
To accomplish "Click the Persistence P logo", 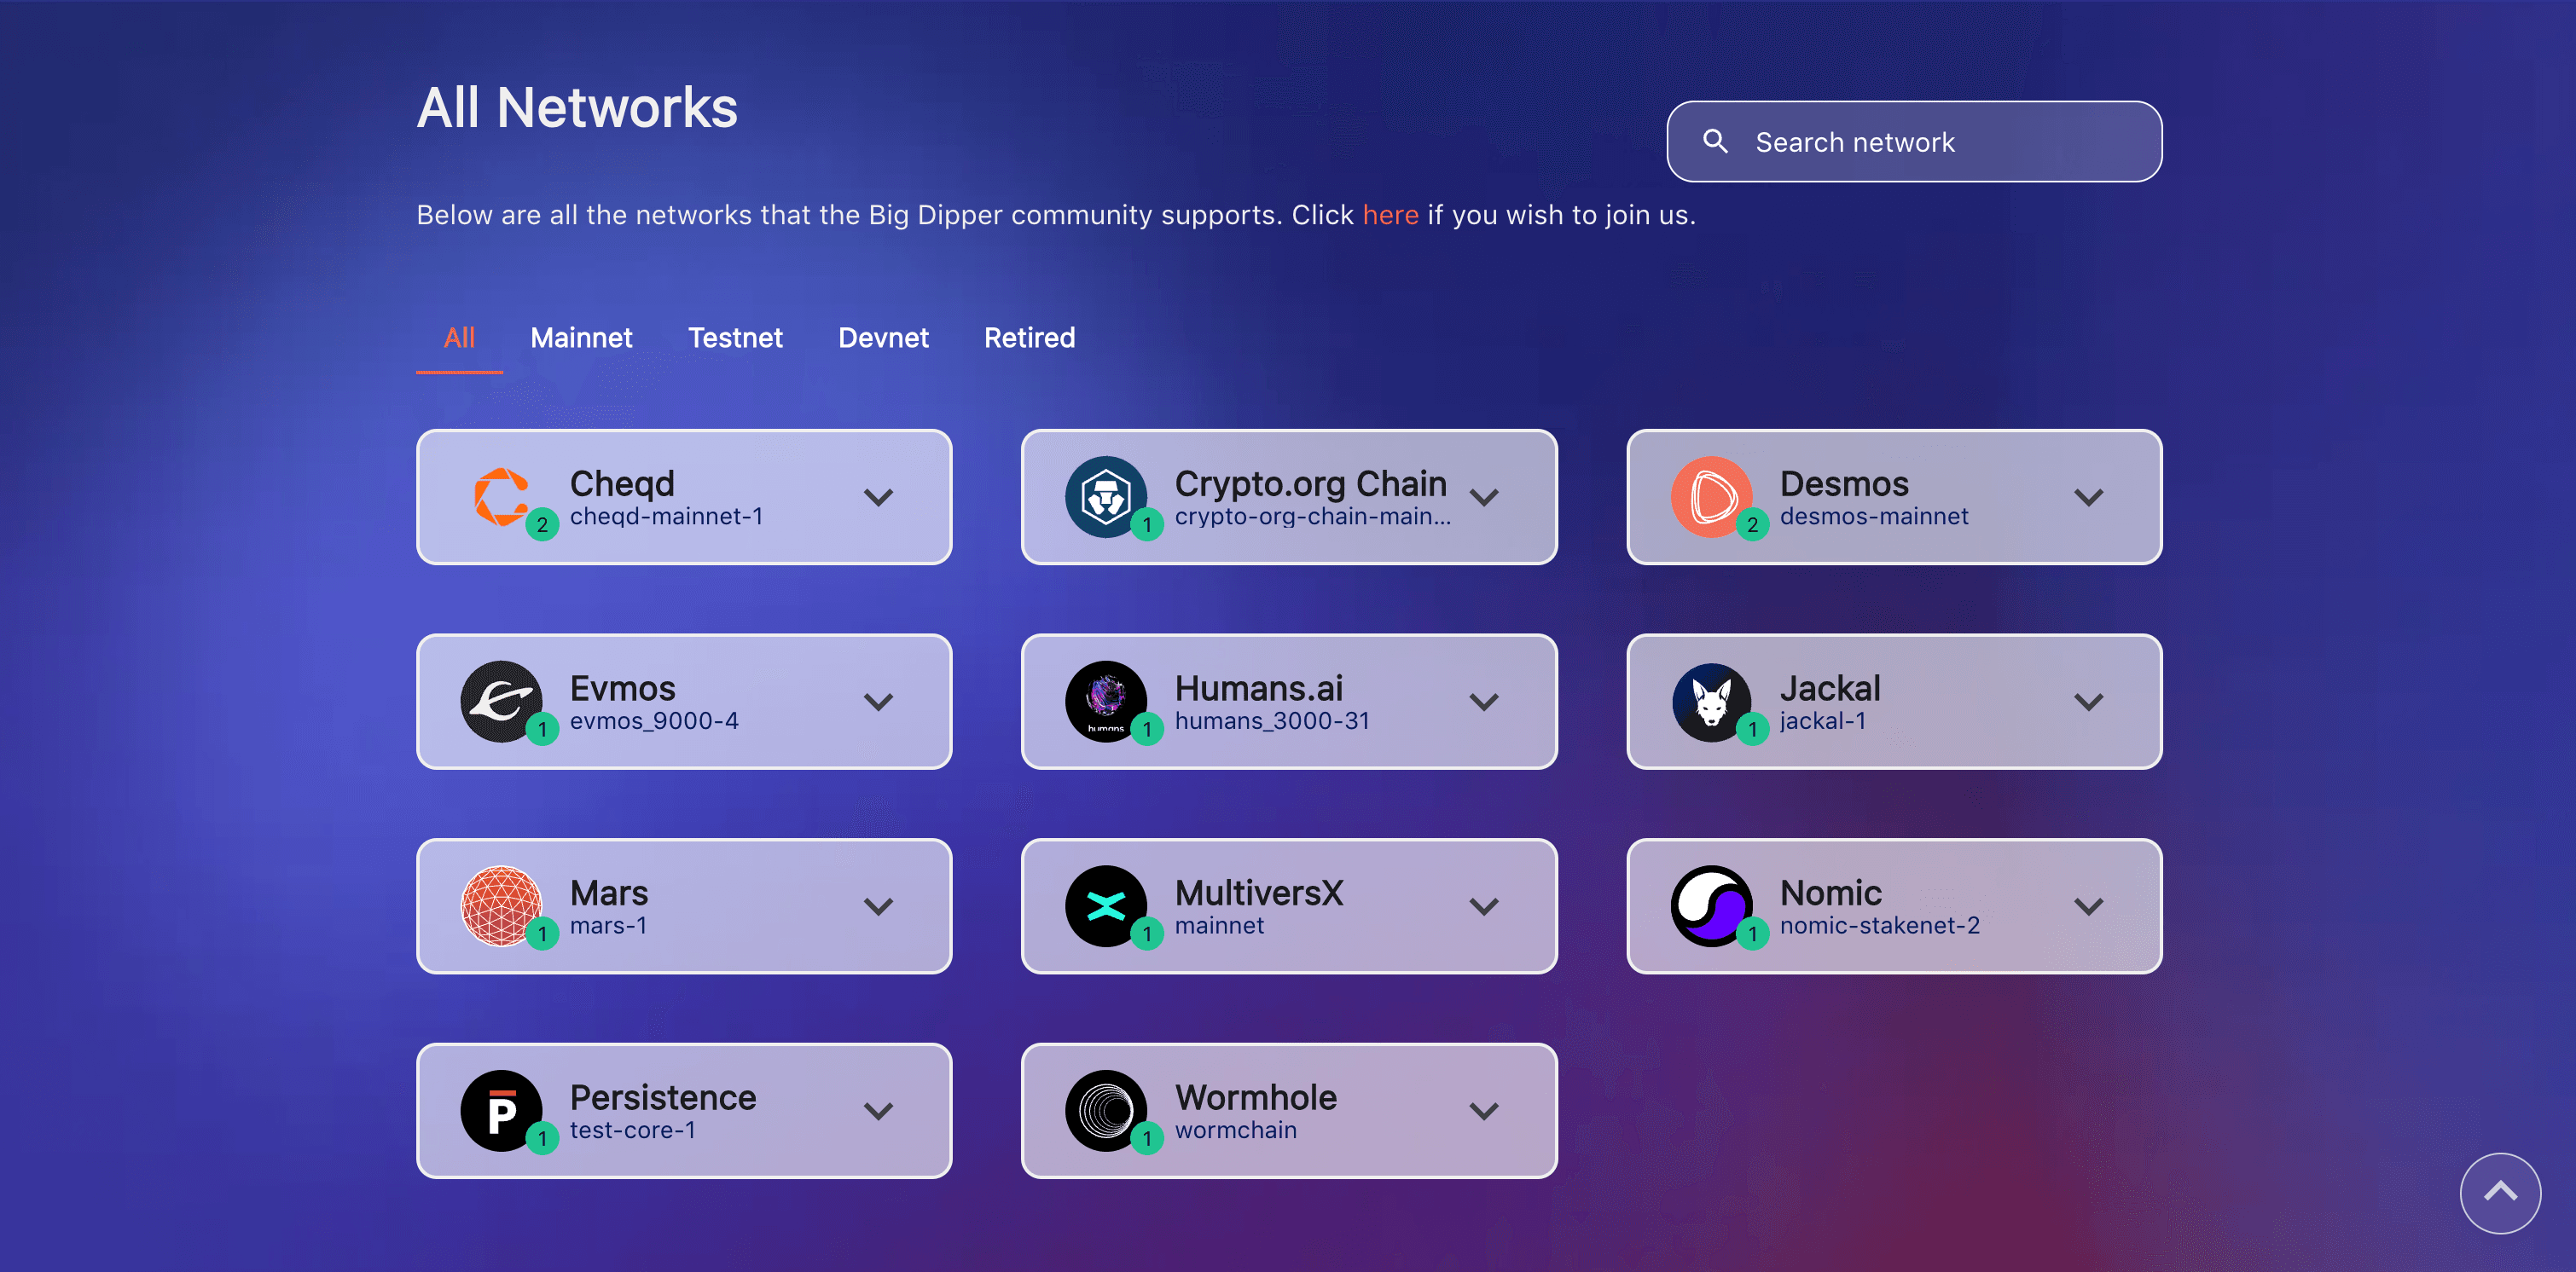I will pyautogui.click(x=501, y=1111).
